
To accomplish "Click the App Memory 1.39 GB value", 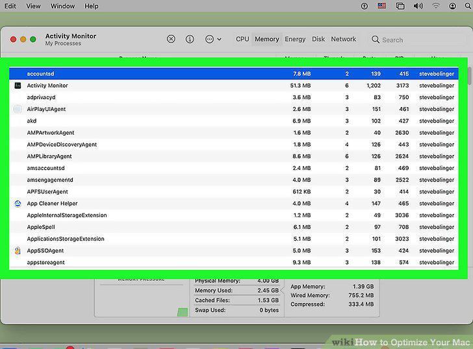I will (363, 286).
